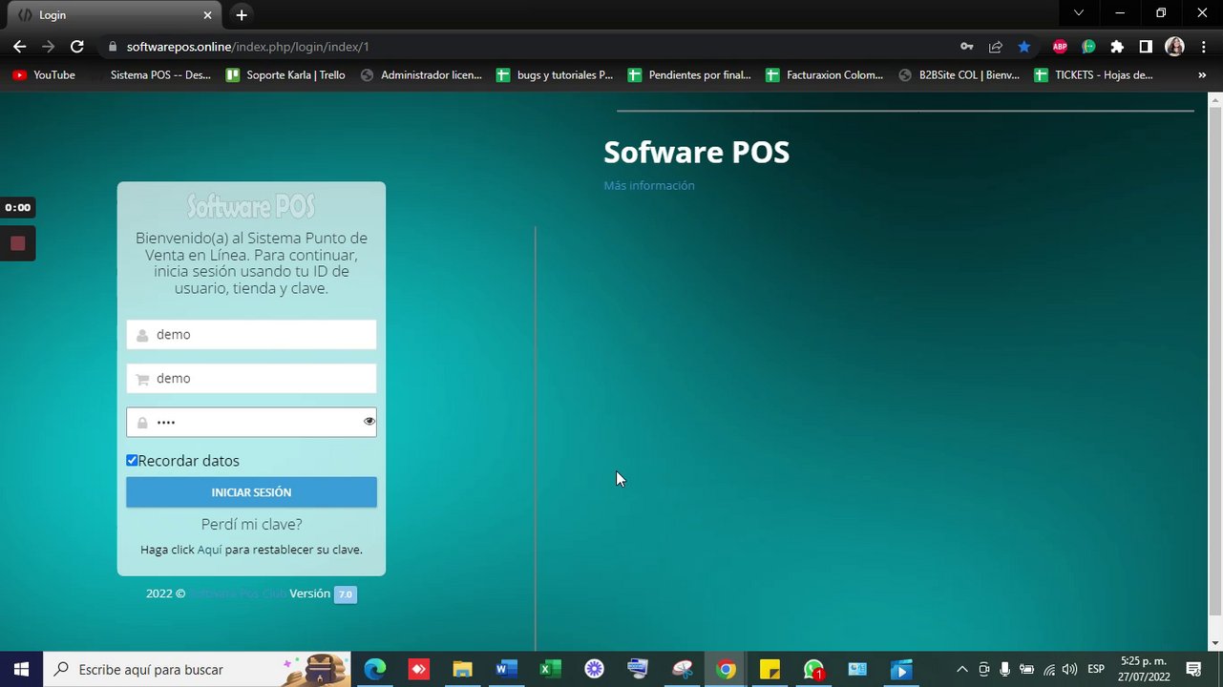
Task: Open the red app icon in taskbar
Action: pos(418,669)
